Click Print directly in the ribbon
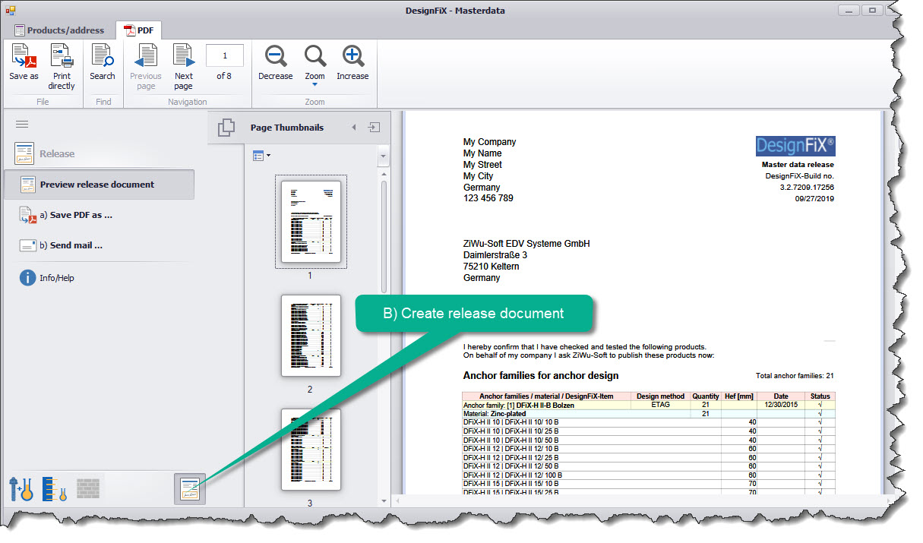923x543 pixels. point(62,67)
